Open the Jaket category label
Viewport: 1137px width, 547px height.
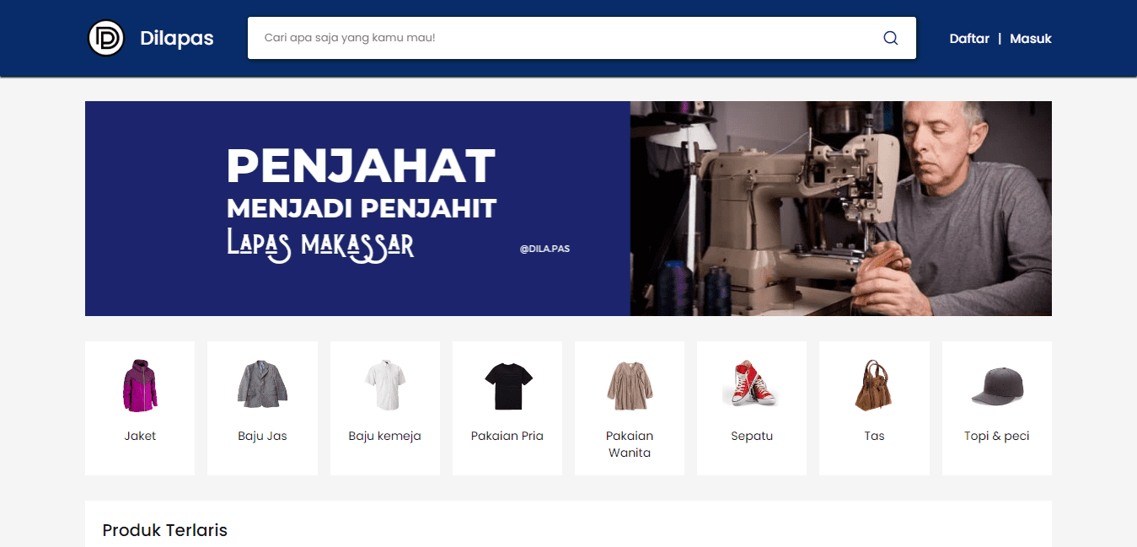click(x=140, y=436)
